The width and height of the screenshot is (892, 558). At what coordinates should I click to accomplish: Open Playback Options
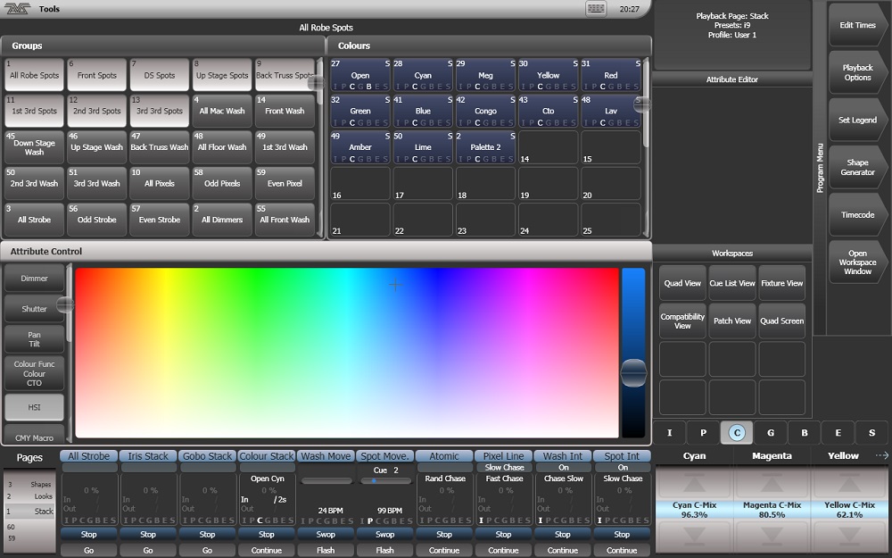(857, 72)
